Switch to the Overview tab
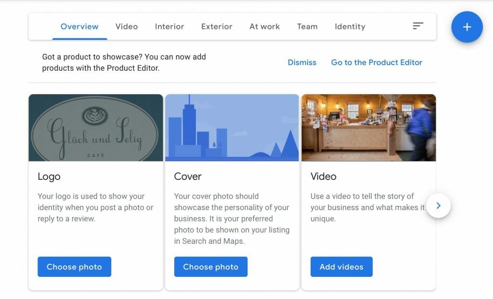This screenshot has height=299, width=493. (79, 26)
